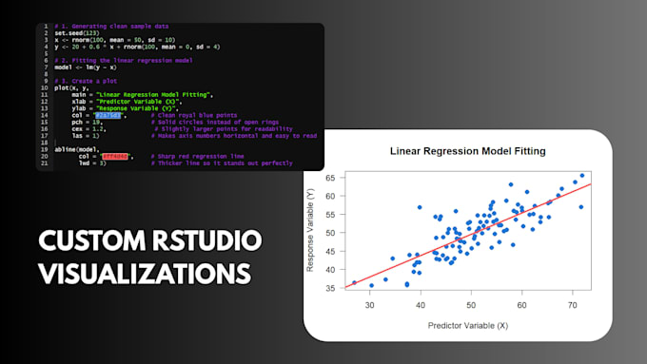Click the 'las = 1)' code argument
This screenshot has height=364, width=647.
[x=86, y=136]
